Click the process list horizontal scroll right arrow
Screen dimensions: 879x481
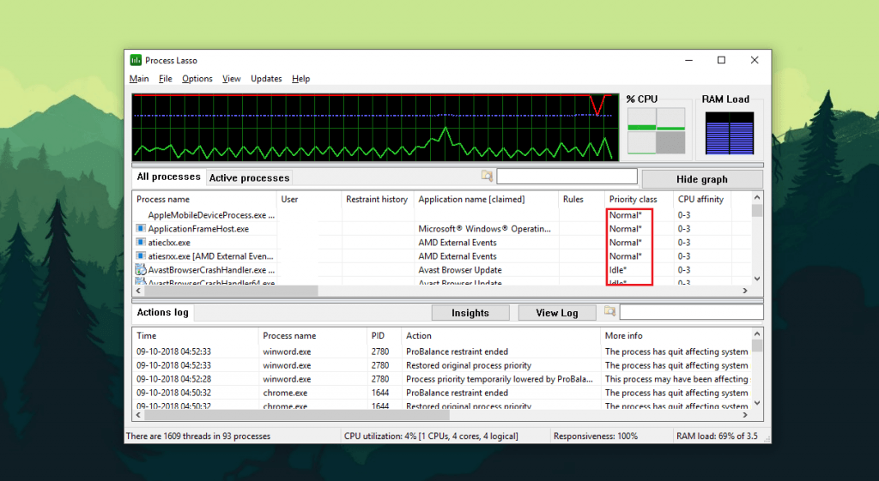pyautogui.click(x=745, y=291)
